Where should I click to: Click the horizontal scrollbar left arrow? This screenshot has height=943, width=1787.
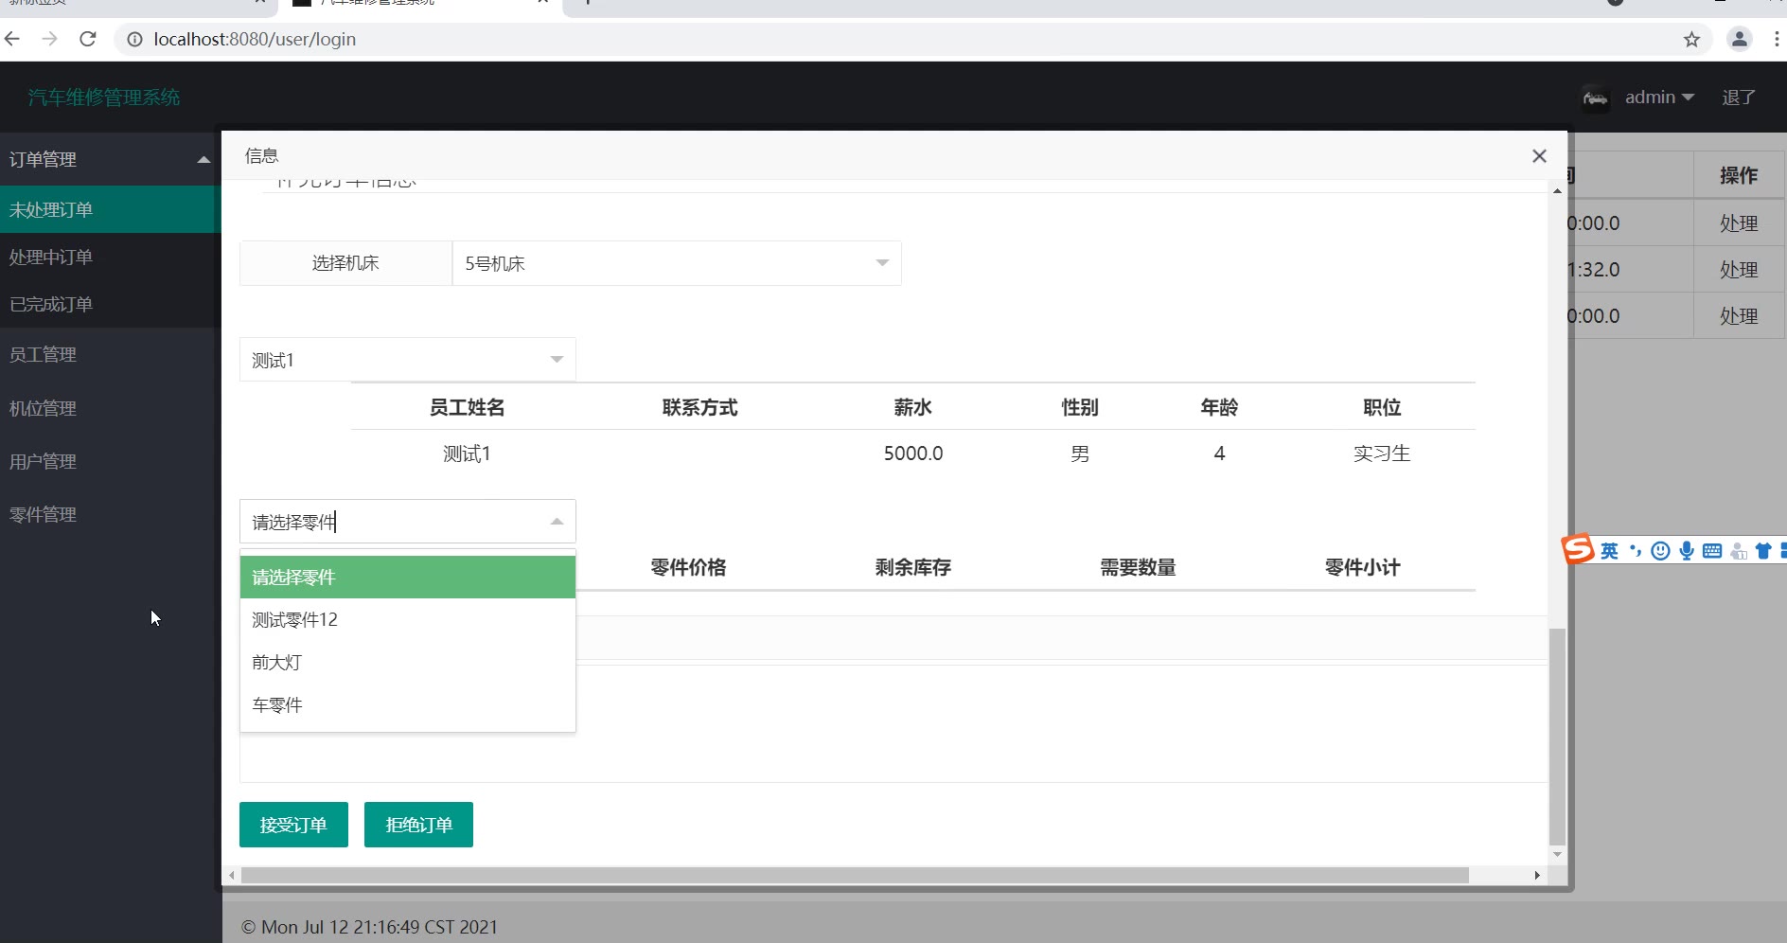coord(232,876)
